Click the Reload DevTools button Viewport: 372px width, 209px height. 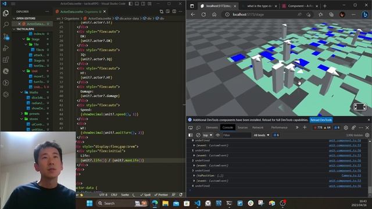pos(321,120)
